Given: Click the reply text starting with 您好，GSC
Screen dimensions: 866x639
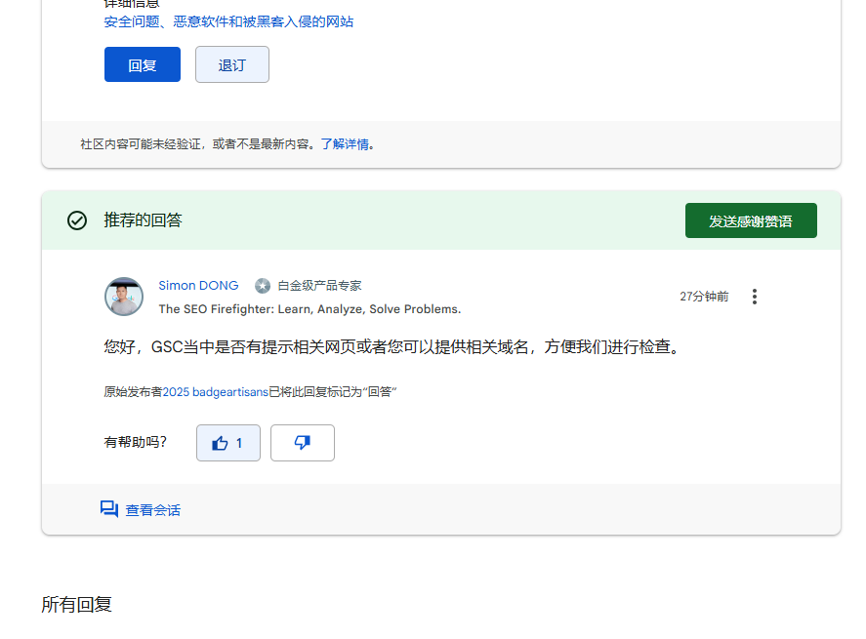Looking at the screenshot, I should (x=391, y=346).
